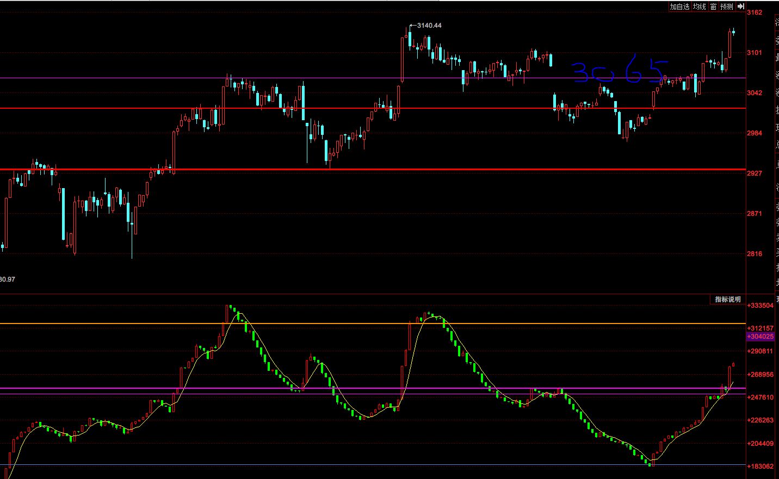Screen dimensions: 779x479
Task: Select the 3140.44 high price label
Action: click(x=429, y=26)
